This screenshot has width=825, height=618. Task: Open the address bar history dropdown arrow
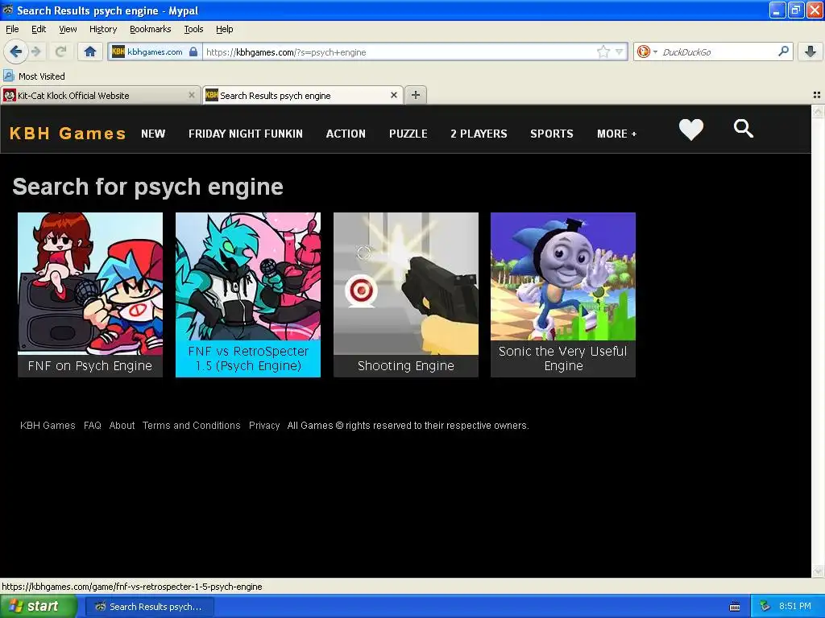pyautogui.click(x=620, y=51)
